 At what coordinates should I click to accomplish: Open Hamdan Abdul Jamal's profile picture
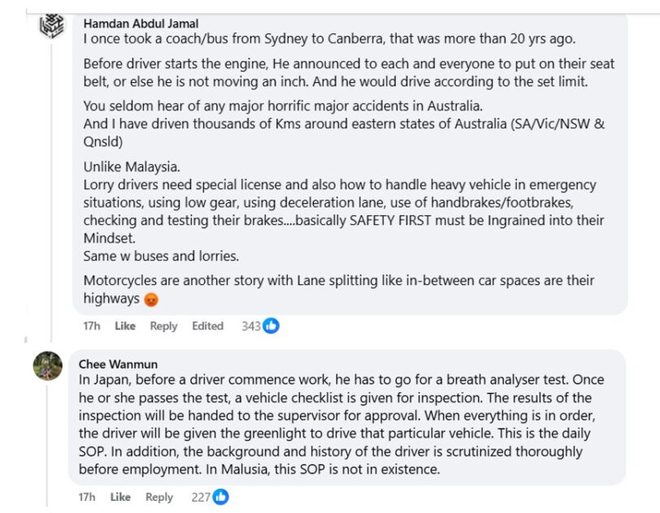pos(50,27)
